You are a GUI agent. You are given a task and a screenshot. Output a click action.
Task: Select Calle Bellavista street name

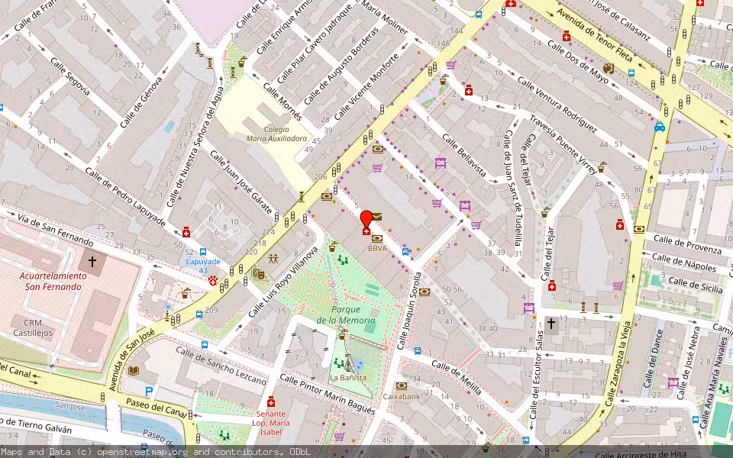coord(464,155)
